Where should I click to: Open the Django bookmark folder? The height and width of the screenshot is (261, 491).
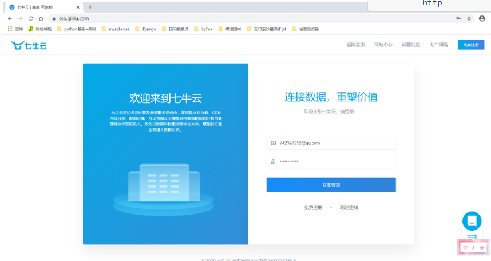145,29
